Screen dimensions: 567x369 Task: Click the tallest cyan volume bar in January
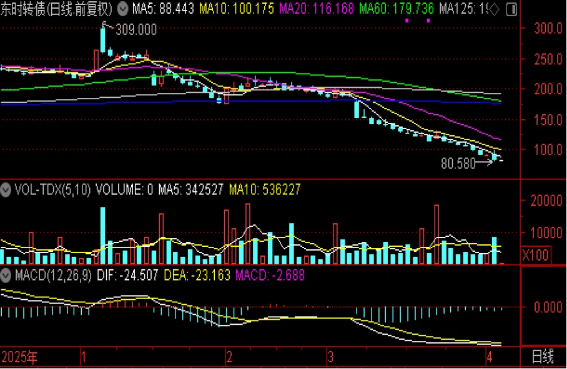[103, 236]
